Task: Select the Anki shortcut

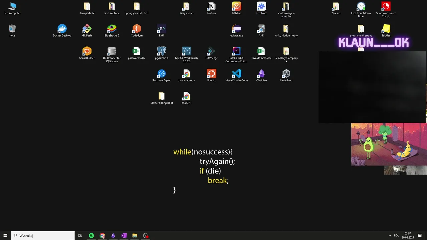Action: [261, 31]
